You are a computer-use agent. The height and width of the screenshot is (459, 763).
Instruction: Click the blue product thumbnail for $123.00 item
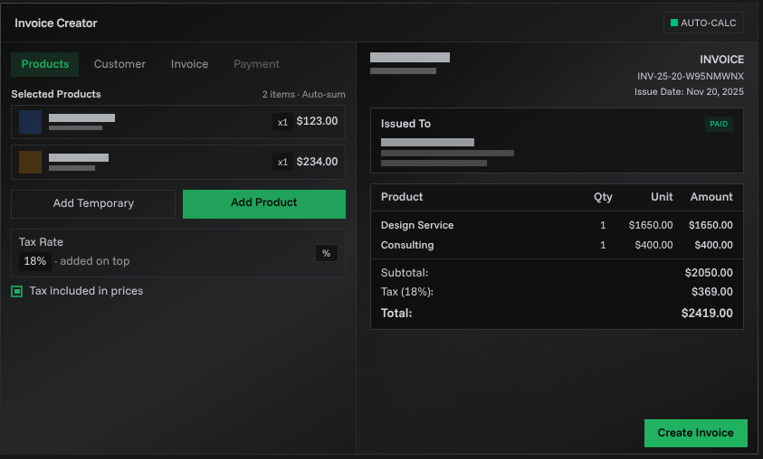click(30, 122)
